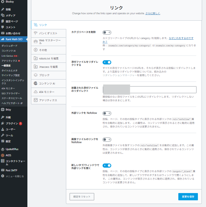Collapse sidebar with メニューを閉じる
The height and width of the screenshot is (207, 206).
[13, 176]
